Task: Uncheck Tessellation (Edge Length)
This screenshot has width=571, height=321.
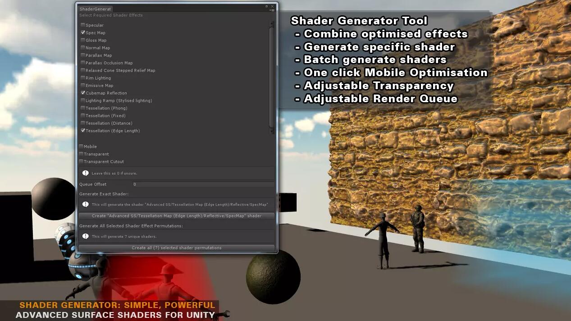Action: 83,131
